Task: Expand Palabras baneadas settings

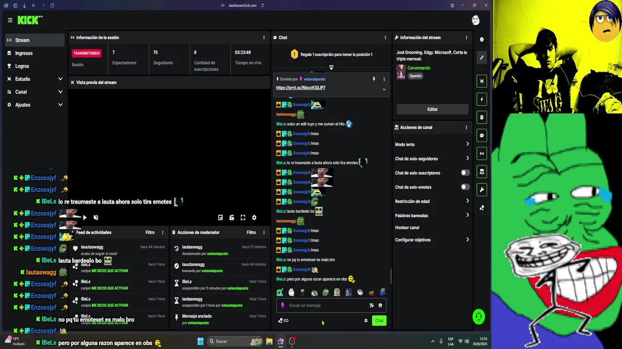Action: click(x=432, y=215)
